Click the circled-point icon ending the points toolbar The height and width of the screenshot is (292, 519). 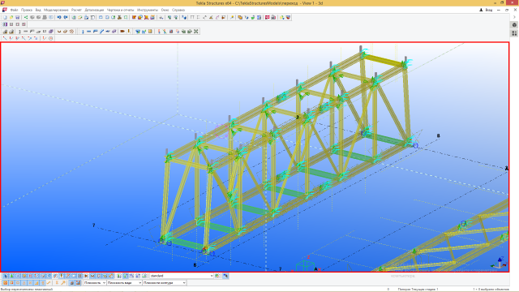click(x=50, y=38)
